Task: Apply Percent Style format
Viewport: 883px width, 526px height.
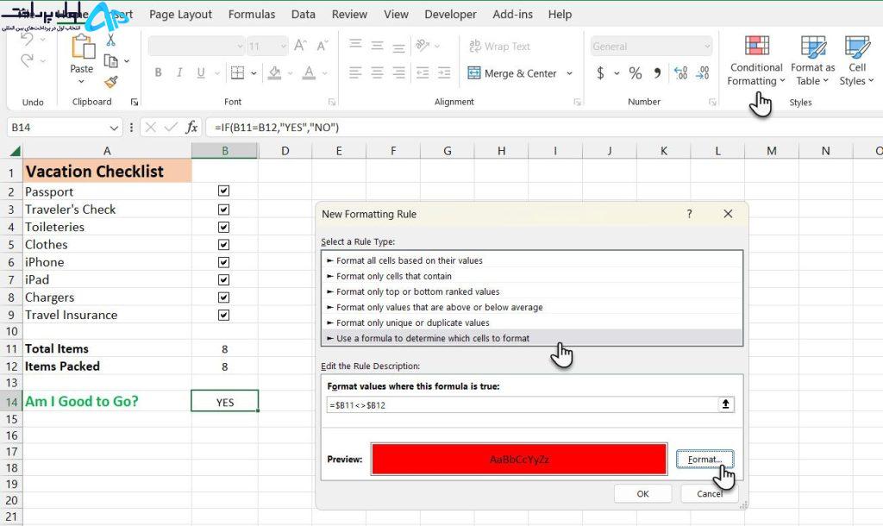Action: pyautogui.click(x=636, y=72)
